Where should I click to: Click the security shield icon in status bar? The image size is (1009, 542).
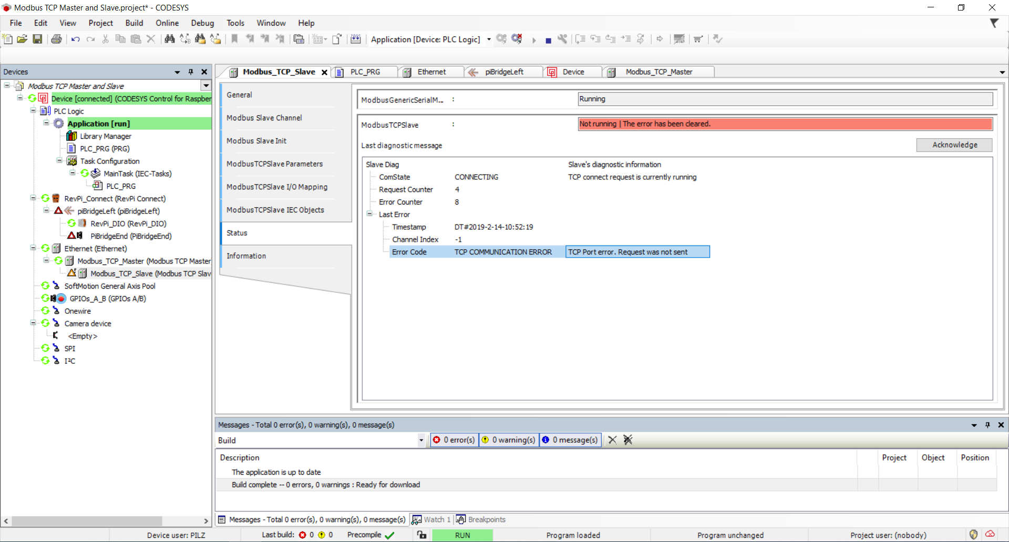click(x=973, y=535)
